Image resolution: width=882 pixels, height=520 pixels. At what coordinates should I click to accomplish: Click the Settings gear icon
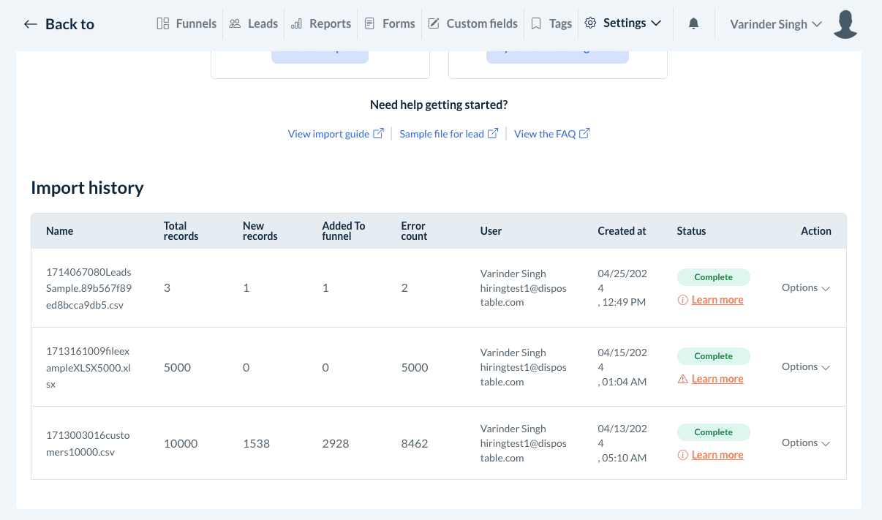590,23
